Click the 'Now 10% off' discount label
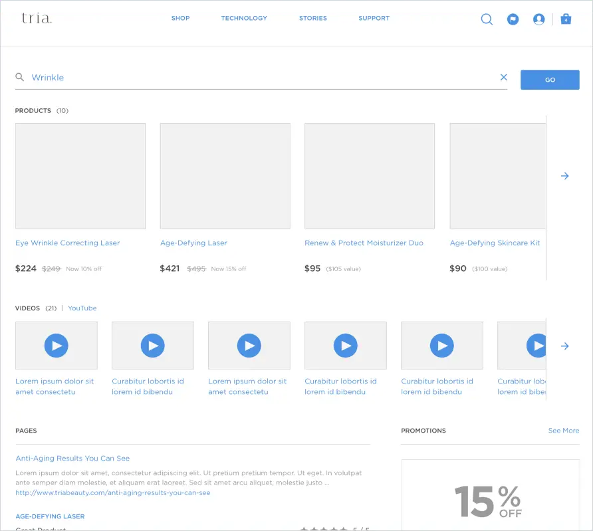This screenshot has height=531, width=593. coord(84,268)
